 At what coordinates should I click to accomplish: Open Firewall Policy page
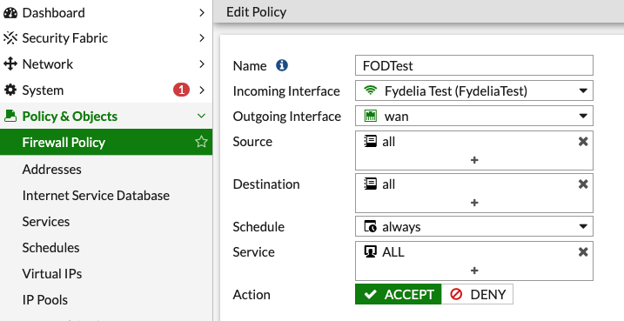[x=106, y=142]
